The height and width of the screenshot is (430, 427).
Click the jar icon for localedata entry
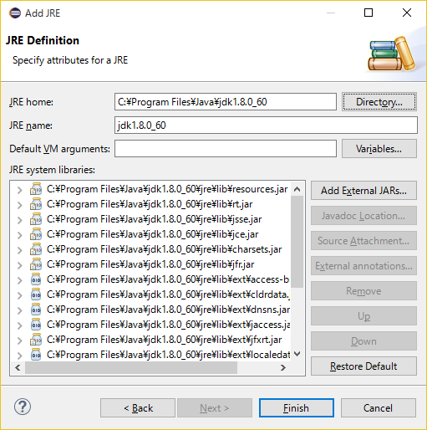pyautogui.click(x=36, y=355)
